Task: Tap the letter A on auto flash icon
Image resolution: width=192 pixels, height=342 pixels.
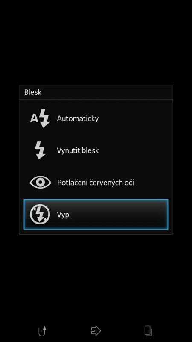Action: tap(34, 119)
